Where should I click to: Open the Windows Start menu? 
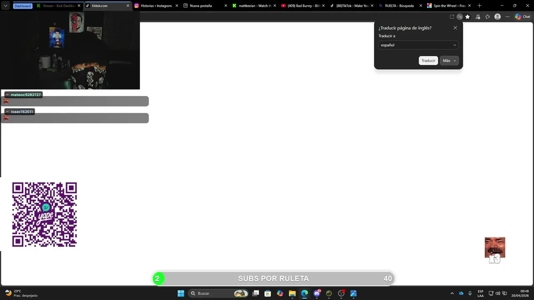tap(181, 293)
